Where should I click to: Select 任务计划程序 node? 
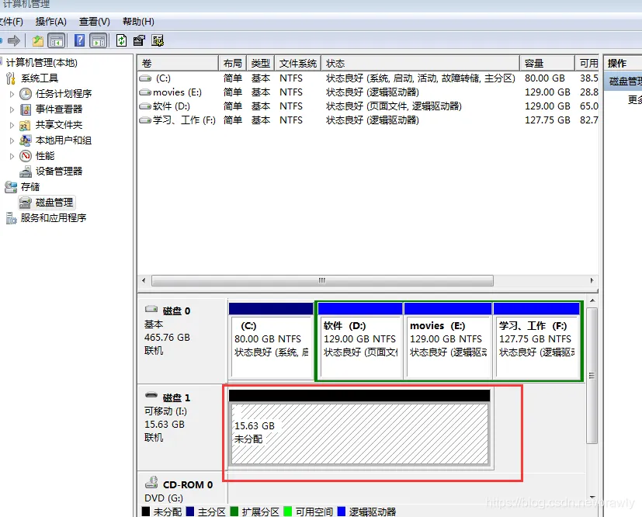point(64,94)
